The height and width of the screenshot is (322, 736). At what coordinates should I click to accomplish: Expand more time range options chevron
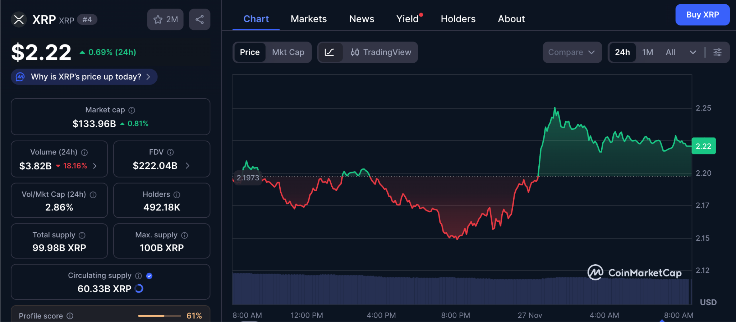[x=693, y=52]
